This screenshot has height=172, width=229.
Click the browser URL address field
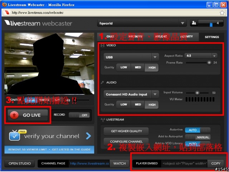[x=114, y=13]
